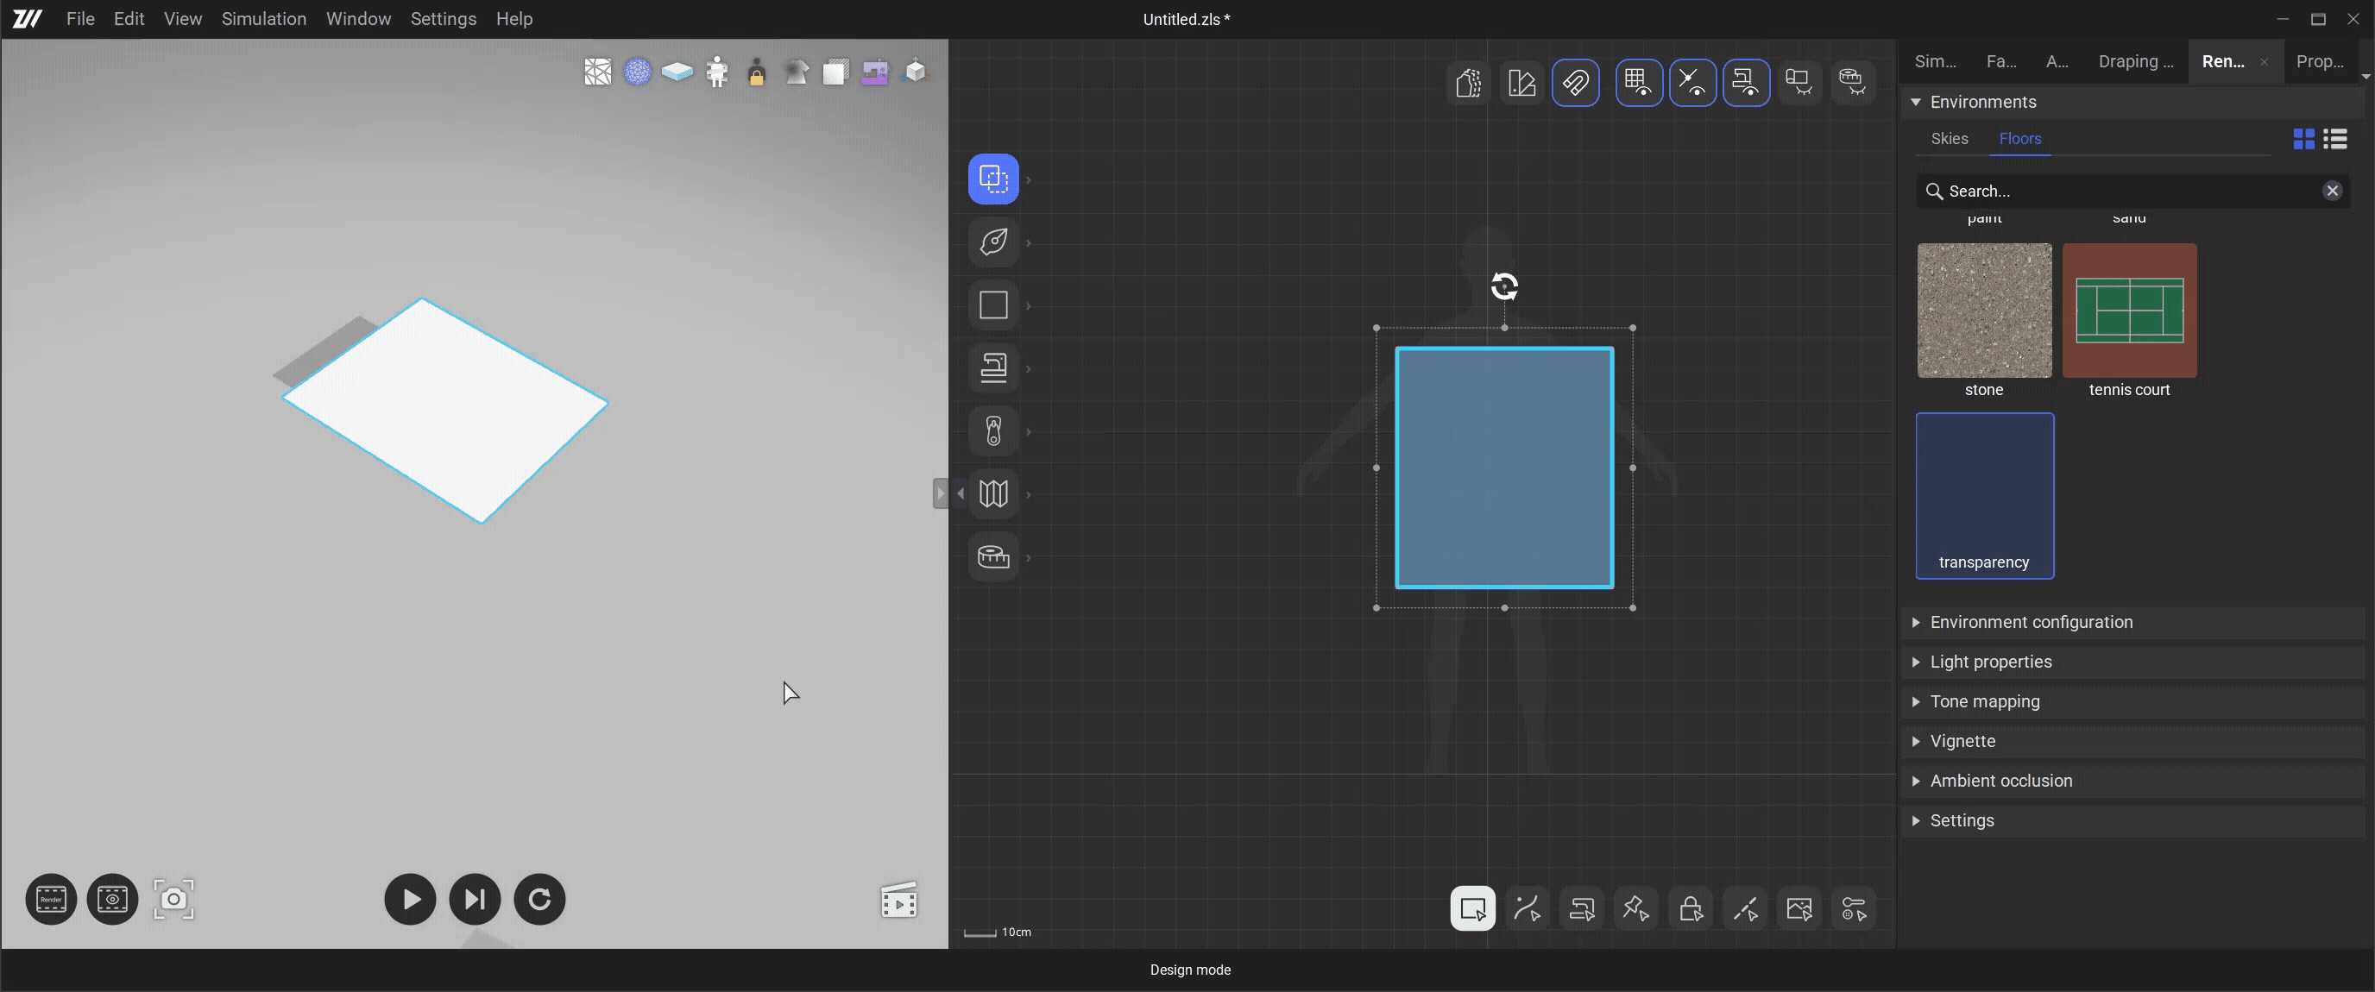
Task: Expand pen tool flyout arrow
Action: [1029, 242]
